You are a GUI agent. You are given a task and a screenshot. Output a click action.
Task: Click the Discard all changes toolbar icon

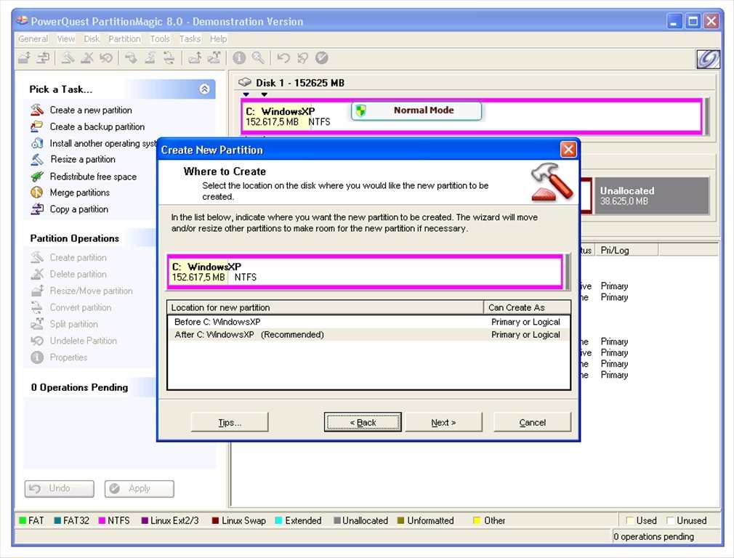coord(302,58)
